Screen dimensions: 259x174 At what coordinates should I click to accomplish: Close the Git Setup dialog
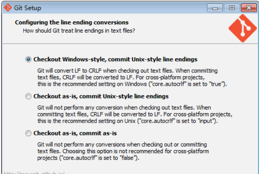coord(248,7)
